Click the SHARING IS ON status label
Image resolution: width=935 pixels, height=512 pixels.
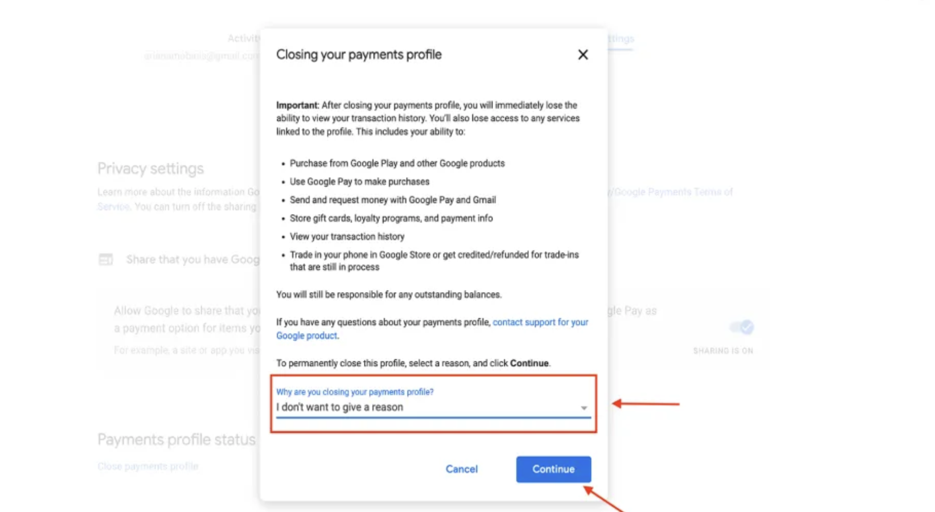(723, 351)
